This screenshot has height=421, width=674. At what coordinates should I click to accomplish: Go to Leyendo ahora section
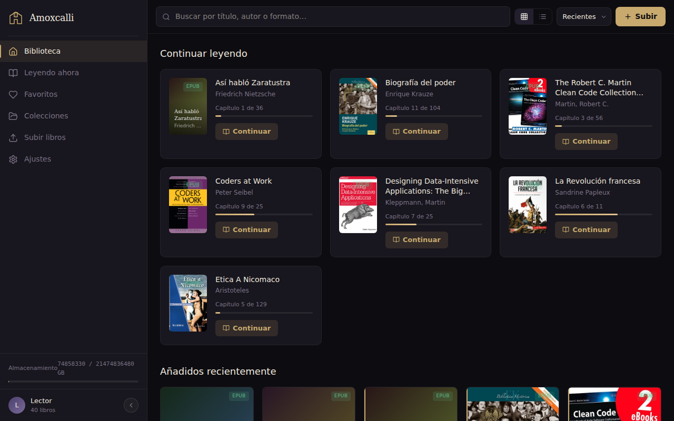74,73
